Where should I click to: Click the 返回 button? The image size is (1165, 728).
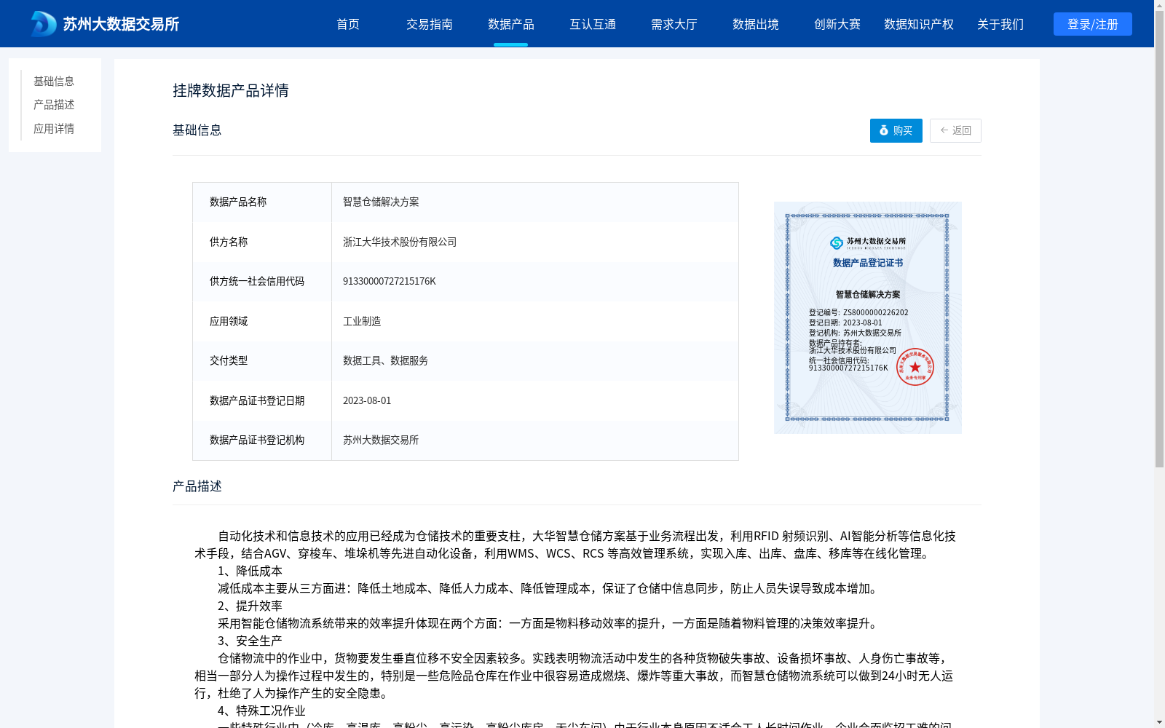coord(955,130)
